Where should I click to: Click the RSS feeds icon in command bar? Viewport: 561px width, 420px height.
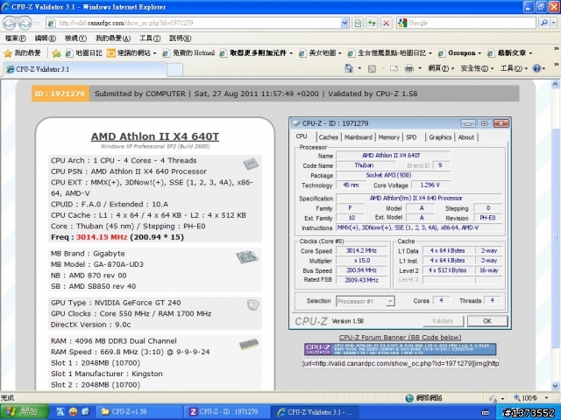click(x=372, y=68)
